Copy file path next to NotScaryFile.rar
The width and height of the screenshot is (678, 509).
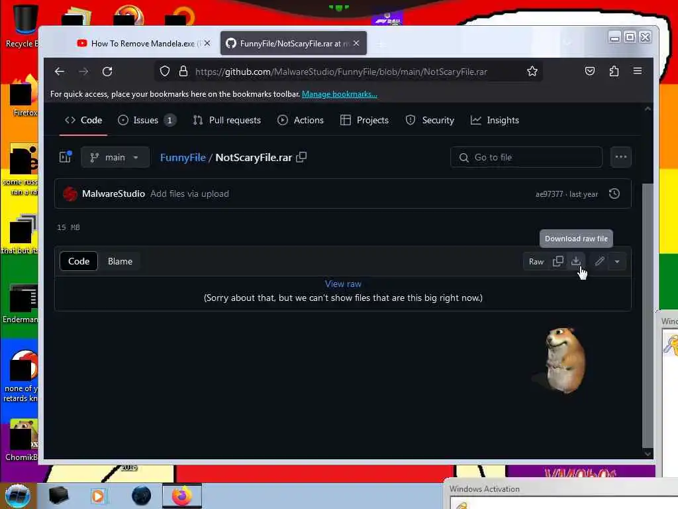[301, 157]
